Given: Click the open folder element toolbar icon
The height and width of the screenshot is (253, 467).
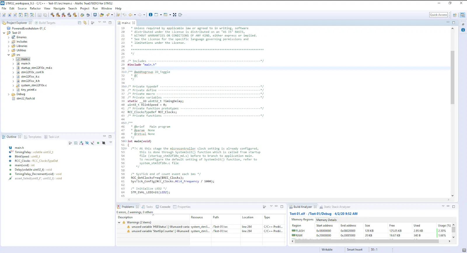Looking at the screenshot, I should click(102, 15).
